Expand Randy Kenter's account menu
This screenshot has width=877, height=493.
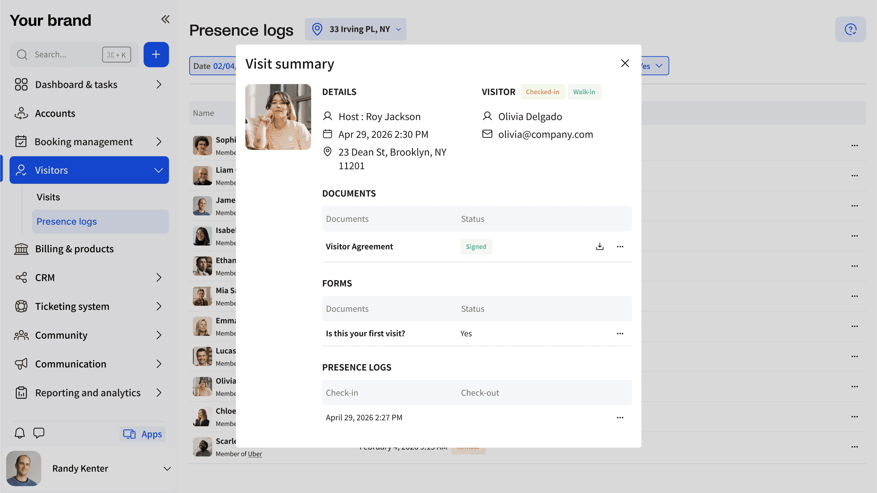pos(167,468)
